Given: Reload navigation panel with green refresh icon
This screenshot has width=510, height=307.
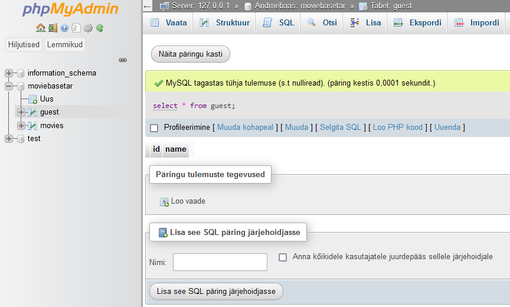Looking at the screenshot, I should (x=100, y=28).
